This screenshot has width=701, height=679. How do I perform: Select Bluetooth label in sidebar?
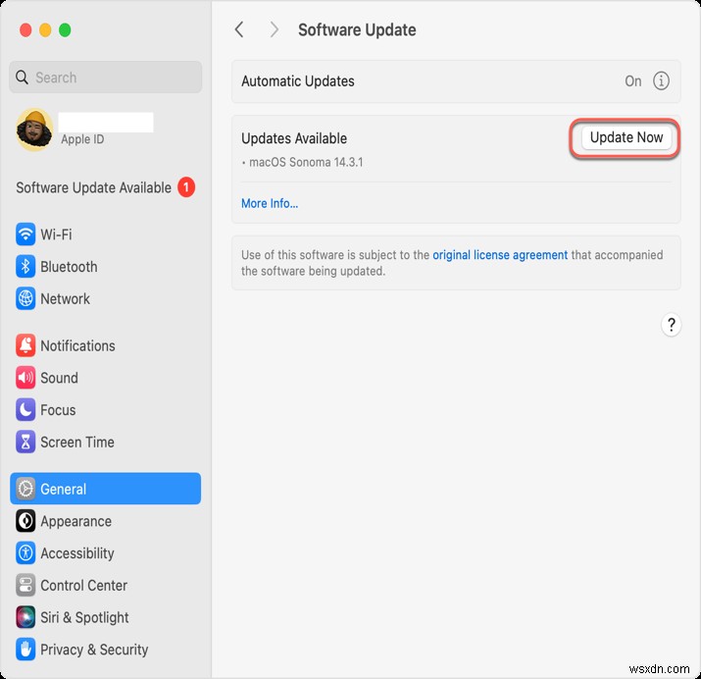[69, 267]
